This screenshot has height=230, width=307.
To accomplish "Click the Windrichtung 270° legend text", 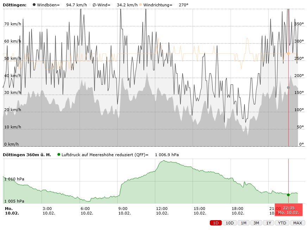I will (x=165, y=5).
